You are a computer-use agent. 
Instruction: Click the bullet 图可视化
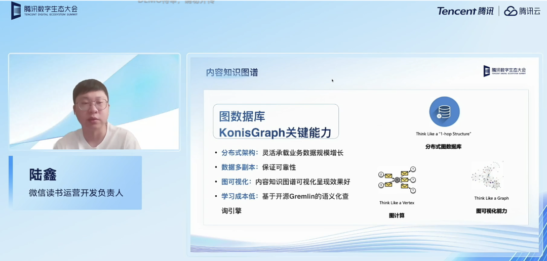point(236,182)
